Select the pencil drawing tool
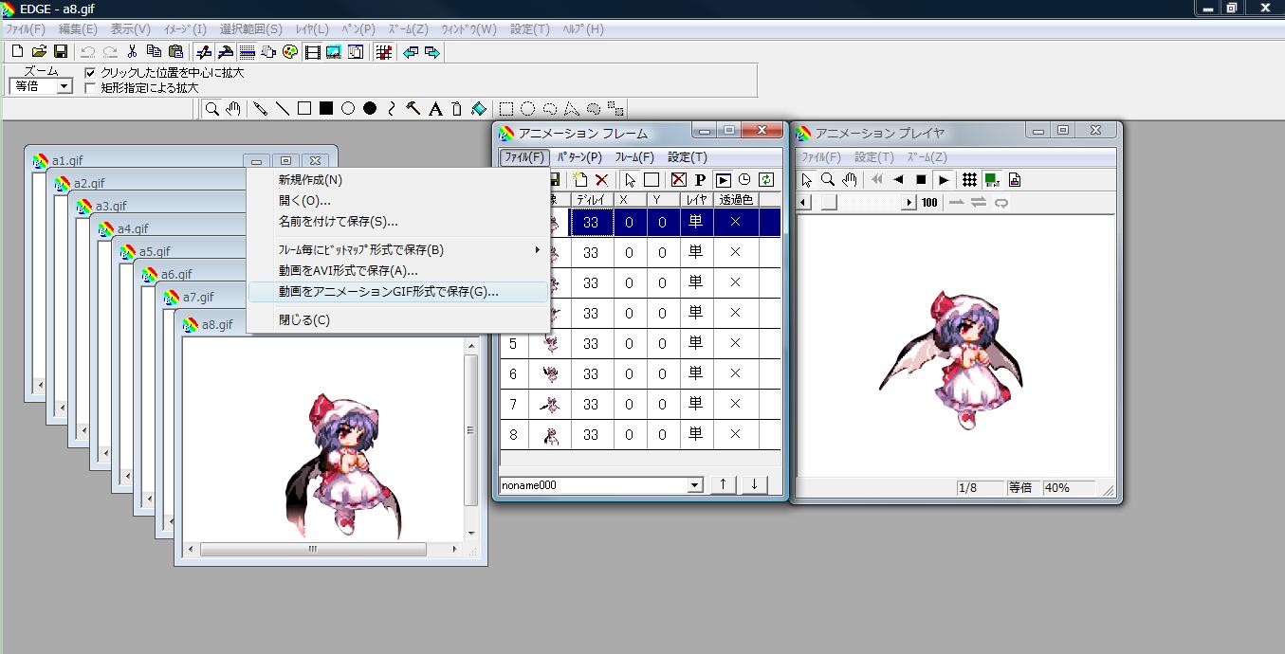The height and width of the screenshot is (654, 1285). [x=261, y=109]
